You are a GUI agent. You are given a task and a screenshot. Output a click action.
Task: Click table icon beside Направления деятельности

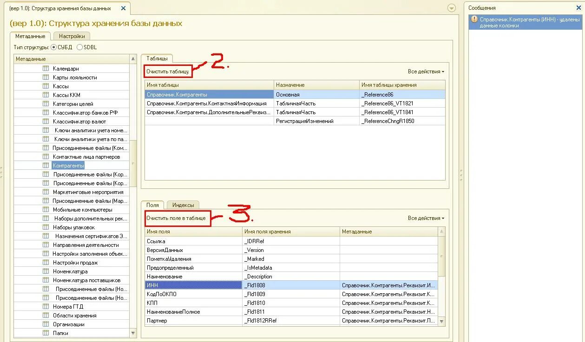coord(46,245)
